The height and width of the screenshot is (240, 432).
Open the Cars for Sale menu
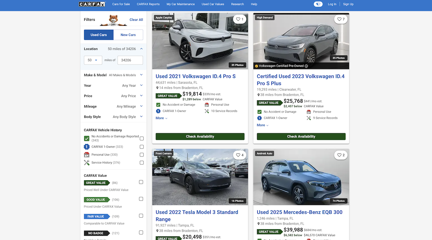coord(121,4)
